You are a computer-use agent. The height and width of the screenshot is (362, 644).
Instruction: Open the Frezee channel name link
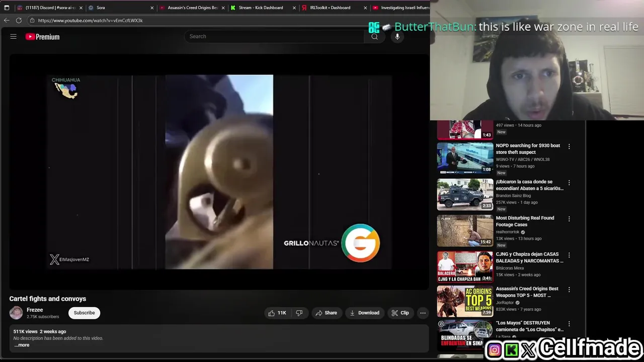click(x=35, y=310)
